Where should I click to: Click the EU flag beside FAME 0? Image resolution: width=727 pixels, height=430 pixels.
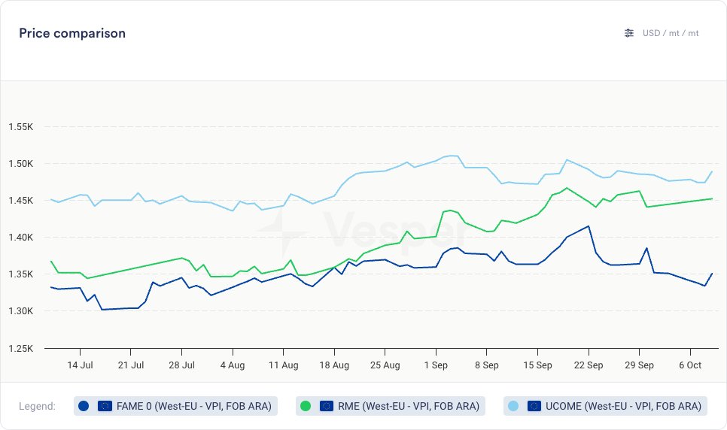(x=105, y=406)
